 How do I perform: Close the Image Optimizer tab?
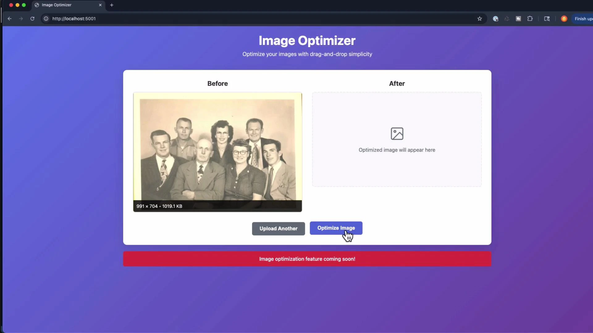pyautogui.click(x=100, y=5)
